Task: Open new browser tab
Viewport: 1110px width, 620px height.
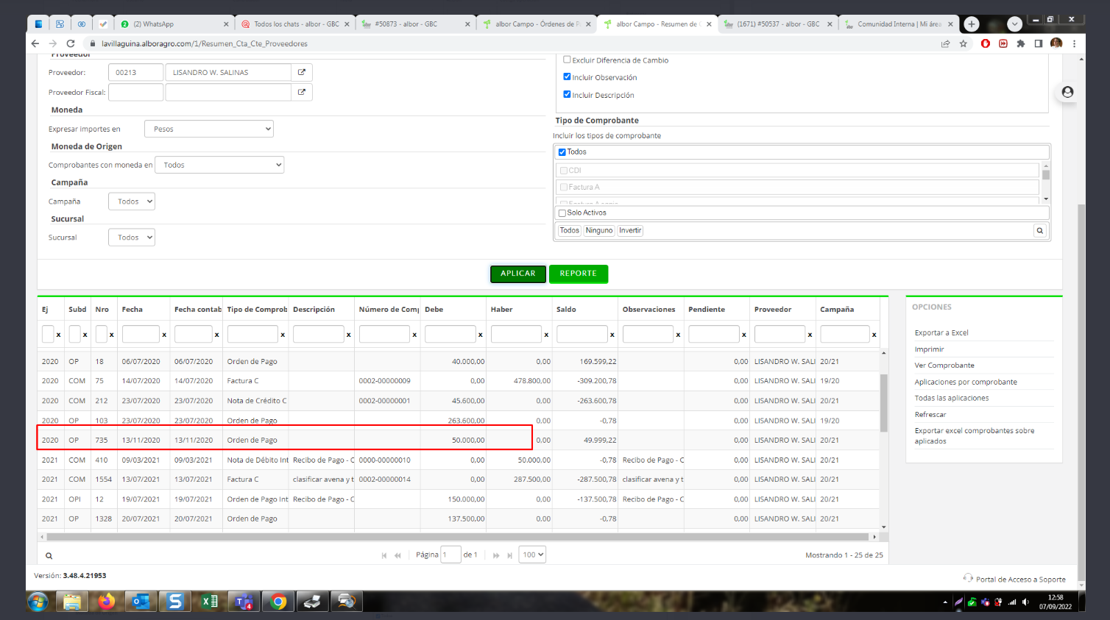Action: click(x=972, y=24)
